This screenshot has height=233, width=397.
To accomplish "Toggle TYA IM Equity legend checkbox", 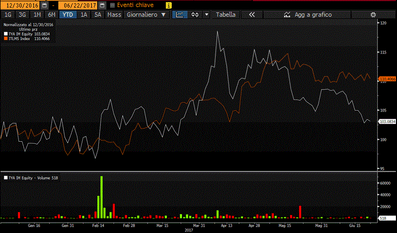I will (6, 33).
